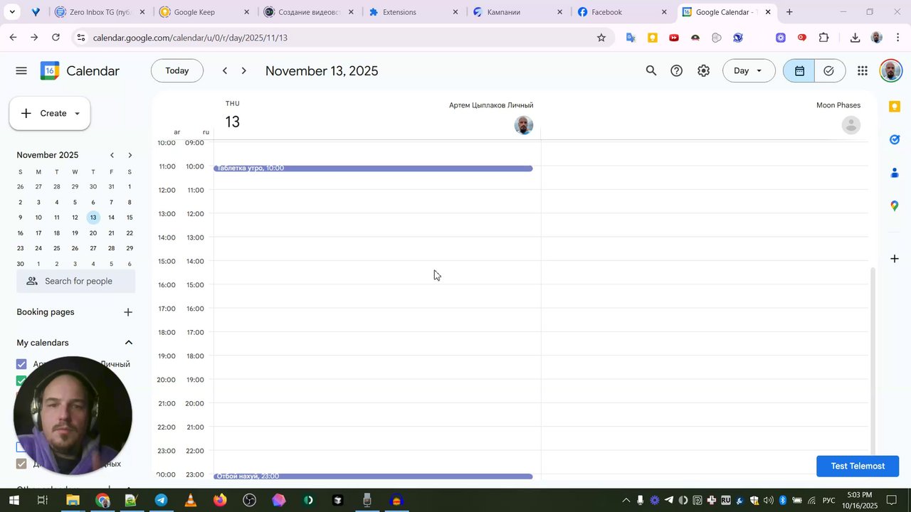Click the Search for people field

click(76, 281)
